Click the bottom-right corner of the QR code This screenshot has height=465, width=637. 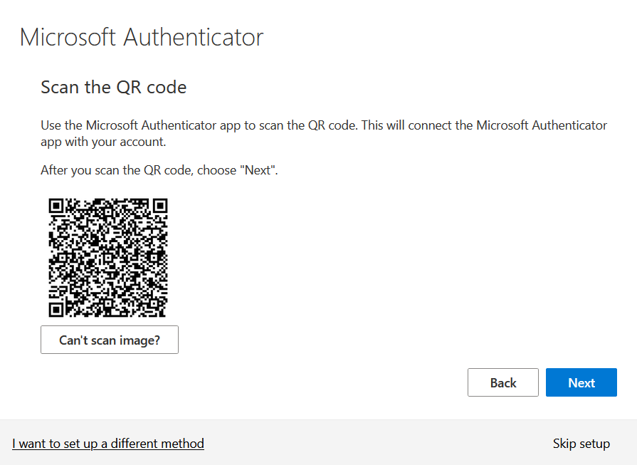click(x=164, y=314)
